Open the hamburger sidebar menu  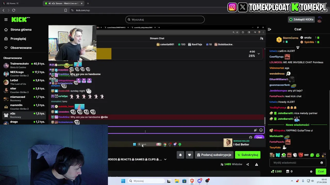pos(6,20)
